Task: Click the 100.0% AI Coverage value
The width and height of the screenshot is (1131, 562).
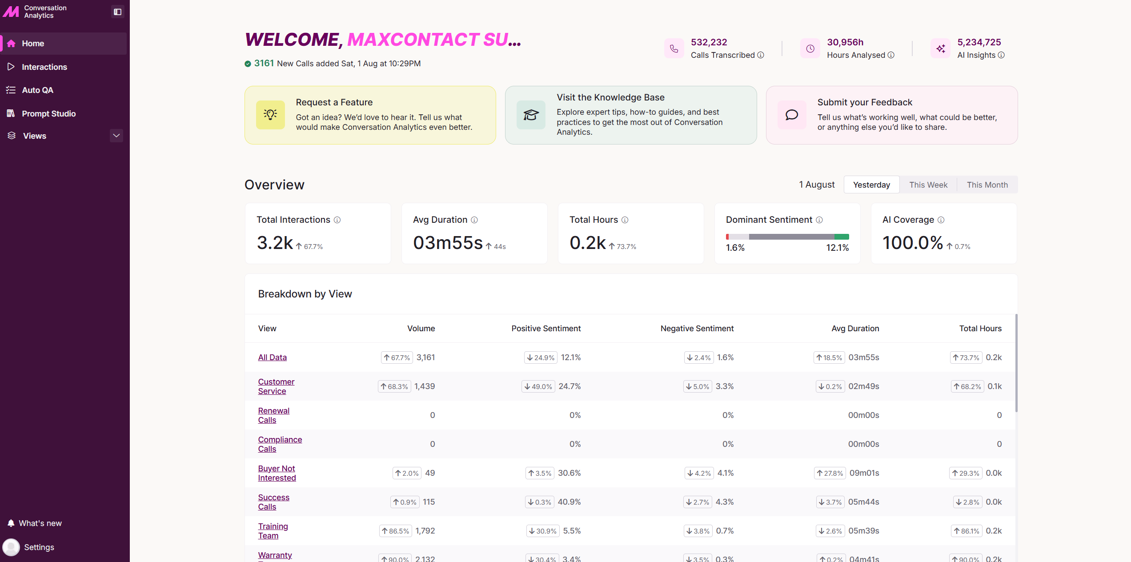Action: click(x=913, y=243)
